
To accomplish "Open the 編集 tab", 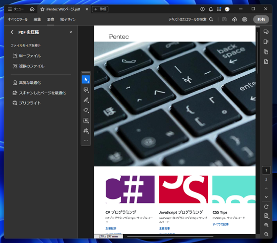I will coord(37,19).
